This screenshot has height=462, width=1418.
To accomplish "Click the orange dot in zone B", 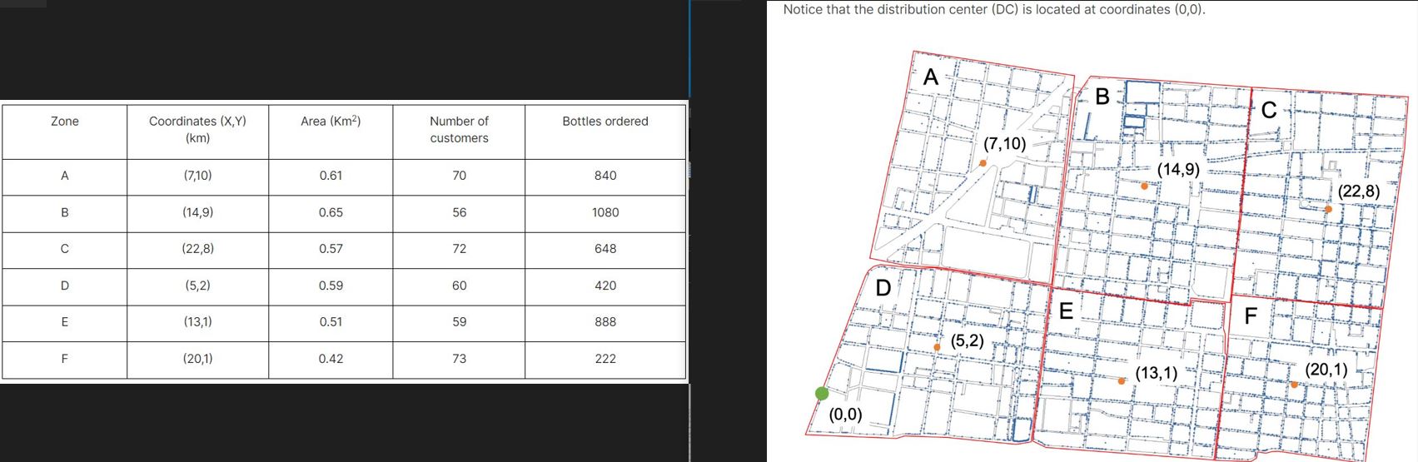I will (x=1145, y=186).
